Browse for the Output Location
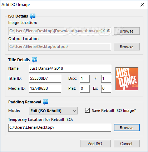Screen dimensions: 148x152 127,47
